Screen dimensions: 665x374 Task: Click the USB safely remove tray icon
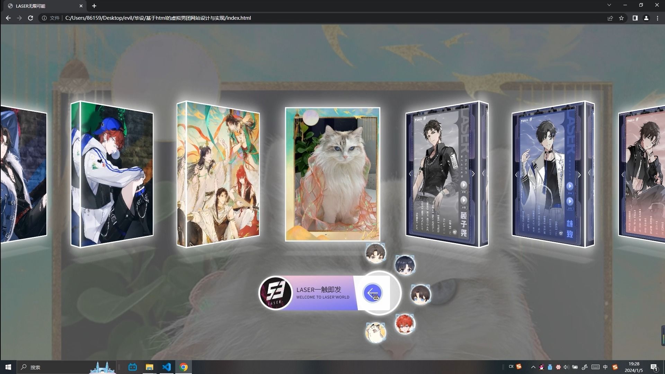(x=550, y=367)
